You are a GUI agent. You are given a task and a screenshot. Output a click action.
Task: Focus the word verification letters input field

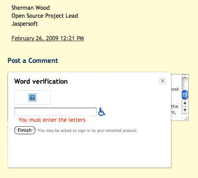pyautogui.click(x=55, y=112)
